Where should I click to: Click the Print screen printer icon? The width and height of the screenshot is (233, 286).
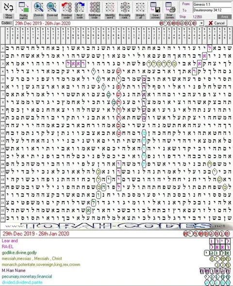click(x=170, y=10)
